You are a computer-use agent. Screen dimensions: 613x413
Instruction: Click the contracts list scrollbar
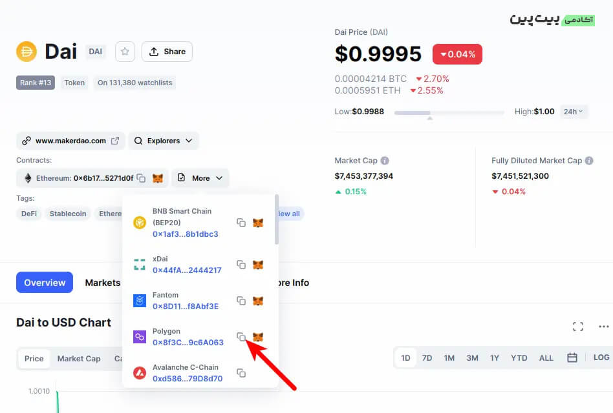pos(276,219)
